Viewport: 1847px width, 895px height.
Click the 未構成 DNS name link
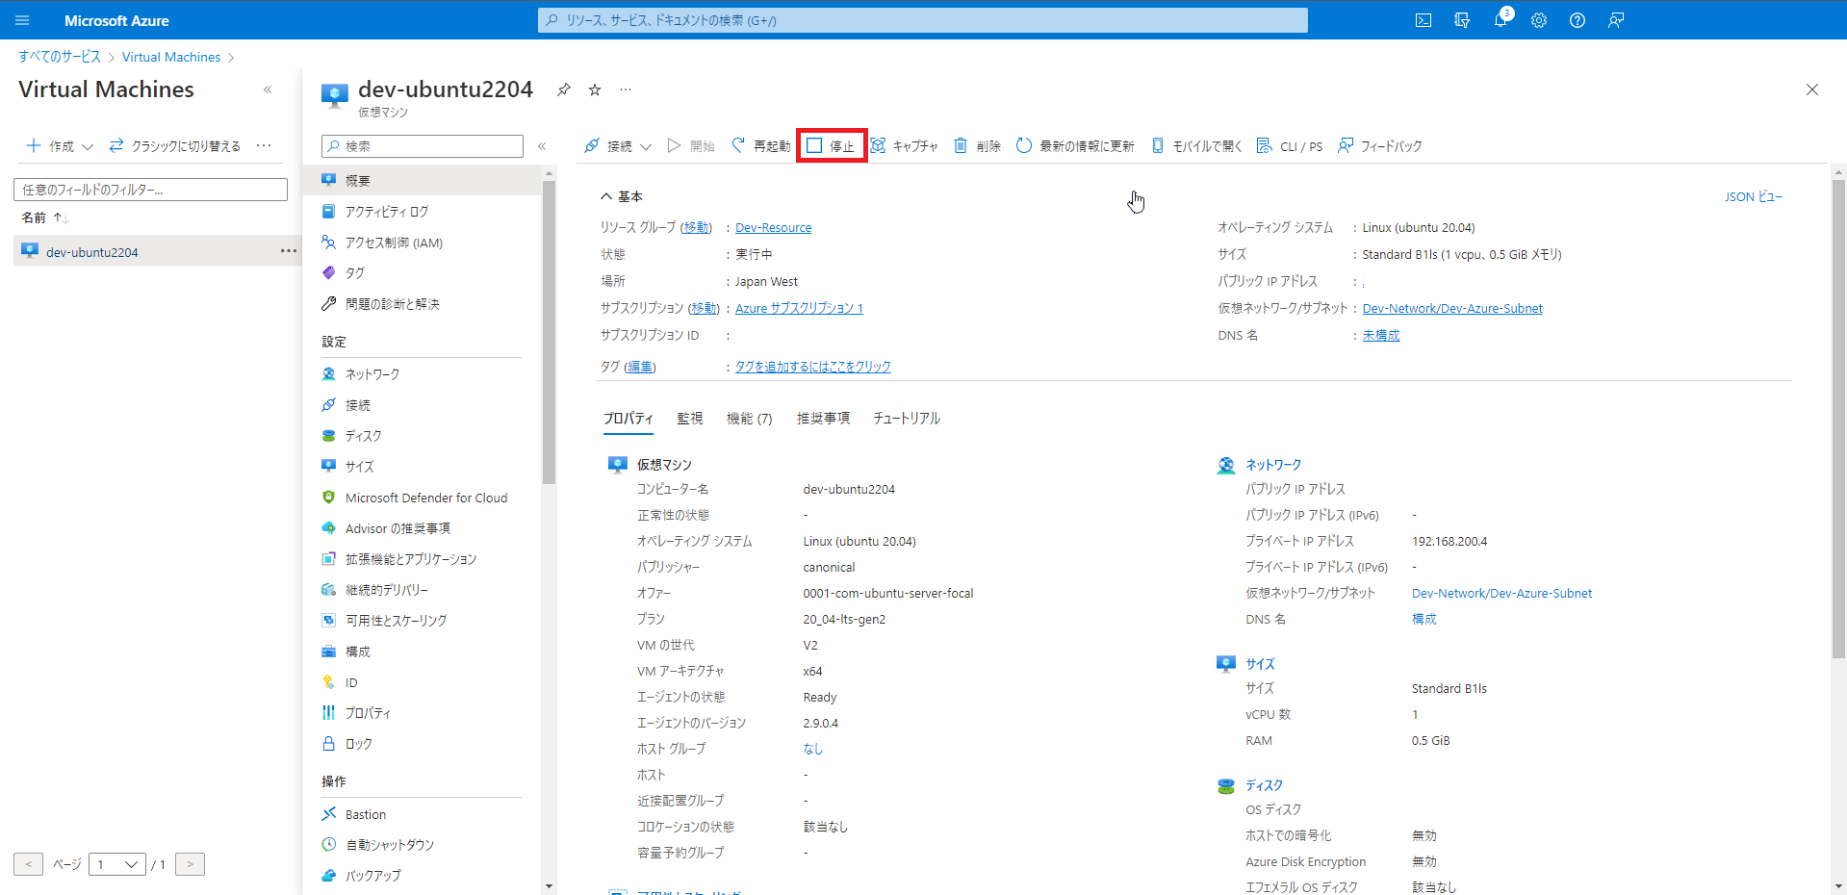pyautogui.click(x=1381, y=336)
